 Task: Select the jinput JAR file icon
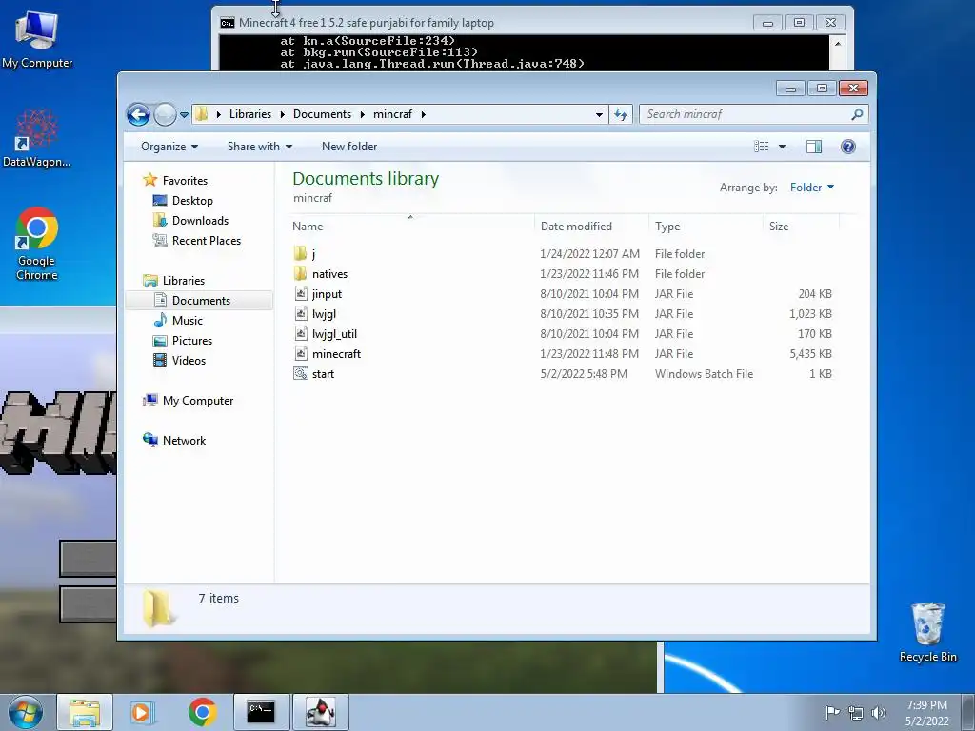coord(300,293)
